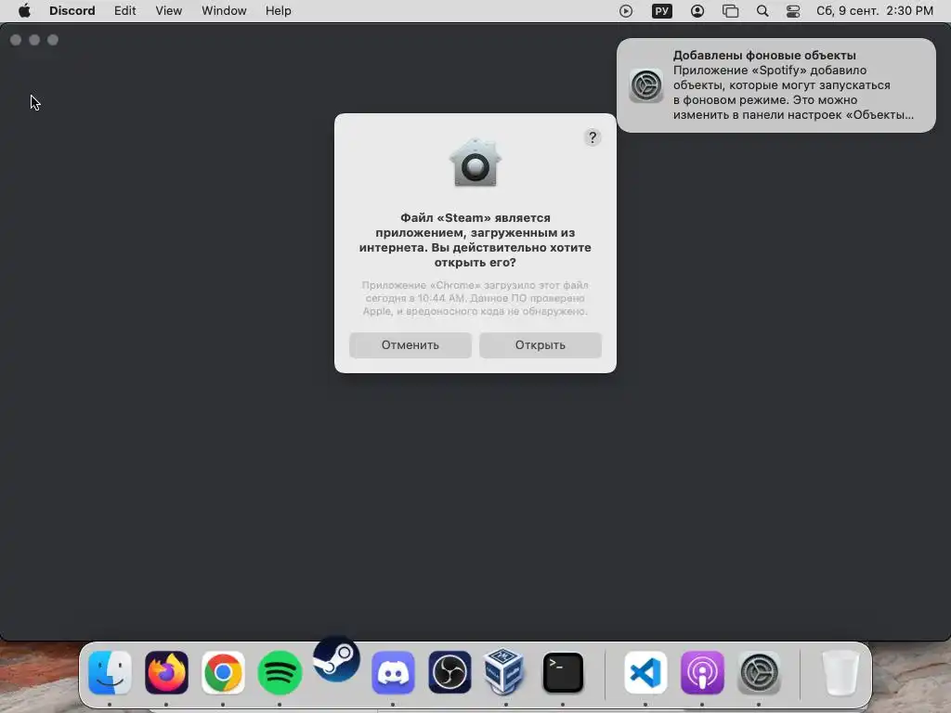Switch to Discord in the Dock

pos(393,672)
